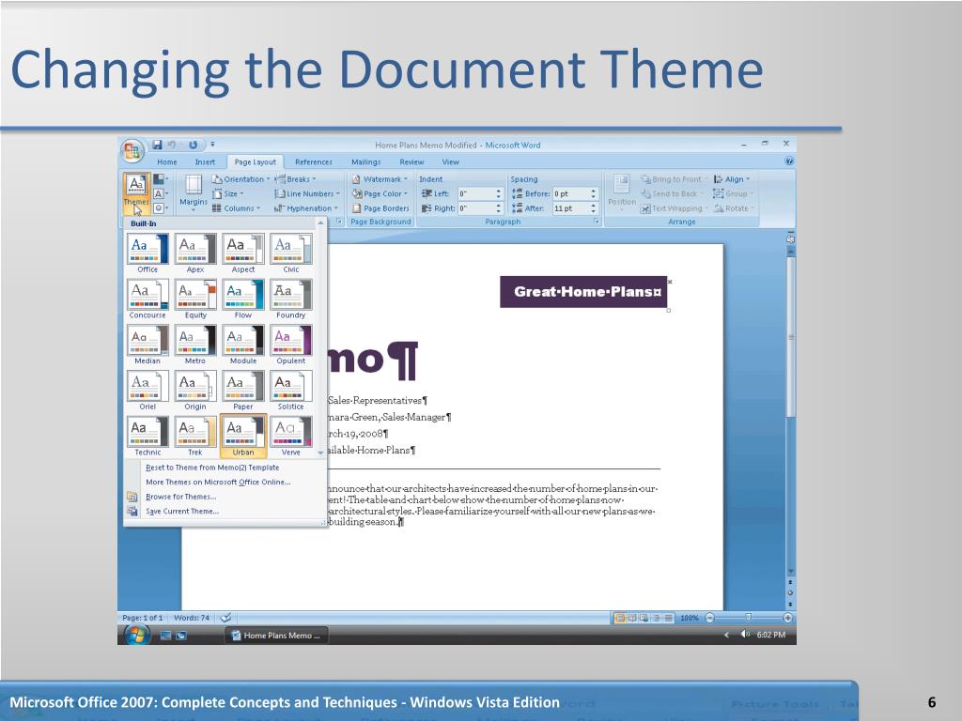Select the Median theme
The width and height of the screenshot is (962, 721).
tap(147, 345)
